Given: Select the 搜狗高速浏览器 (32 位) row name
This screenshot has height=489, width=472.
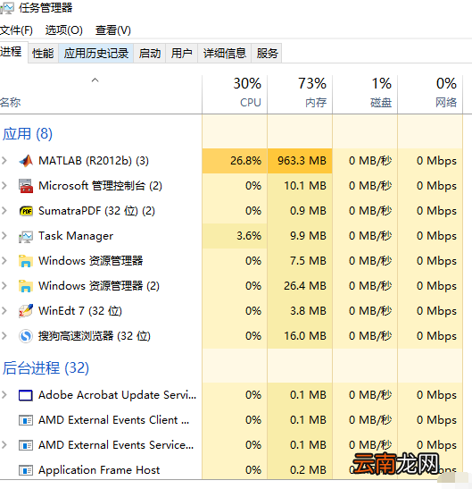Looking at the screenshot, I should pyautogui.click(x=95, y=336).
